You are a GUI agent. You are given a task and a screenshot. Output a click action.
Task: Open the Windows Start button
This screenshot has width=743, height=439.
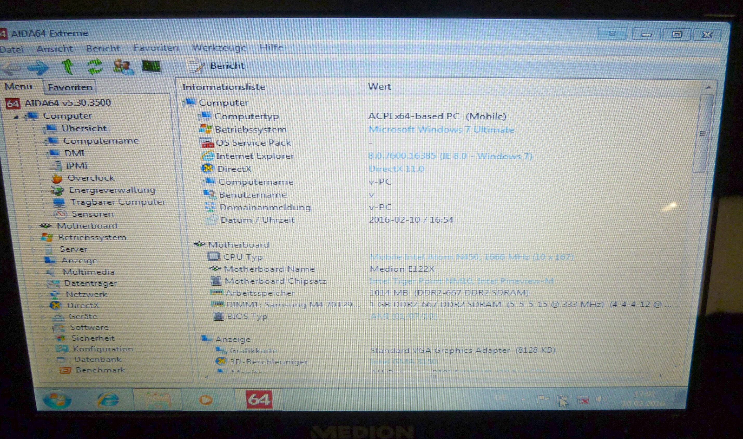pyautogui.click(x=57, y=400)
